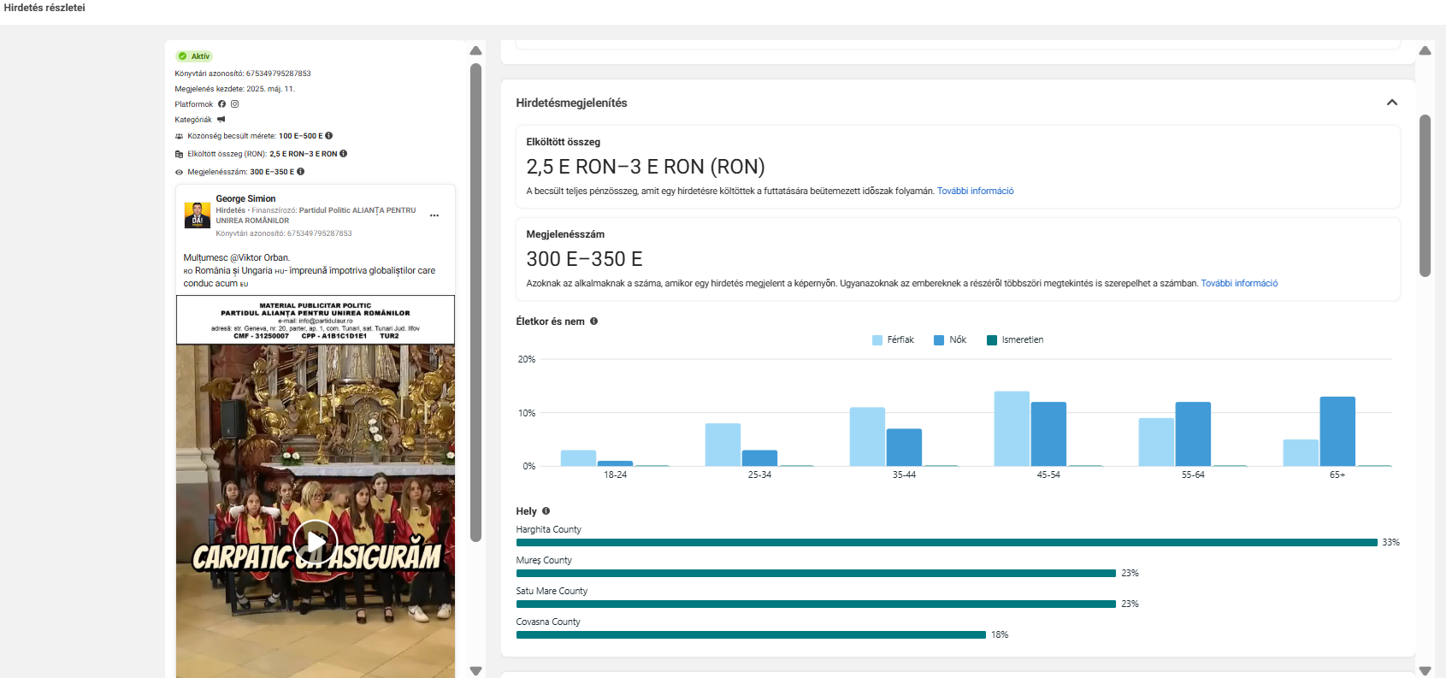The width and height of the screenshot is (1446, 678).
Task: Click the Hirdetés részletei page title
Action: point(44,8)
